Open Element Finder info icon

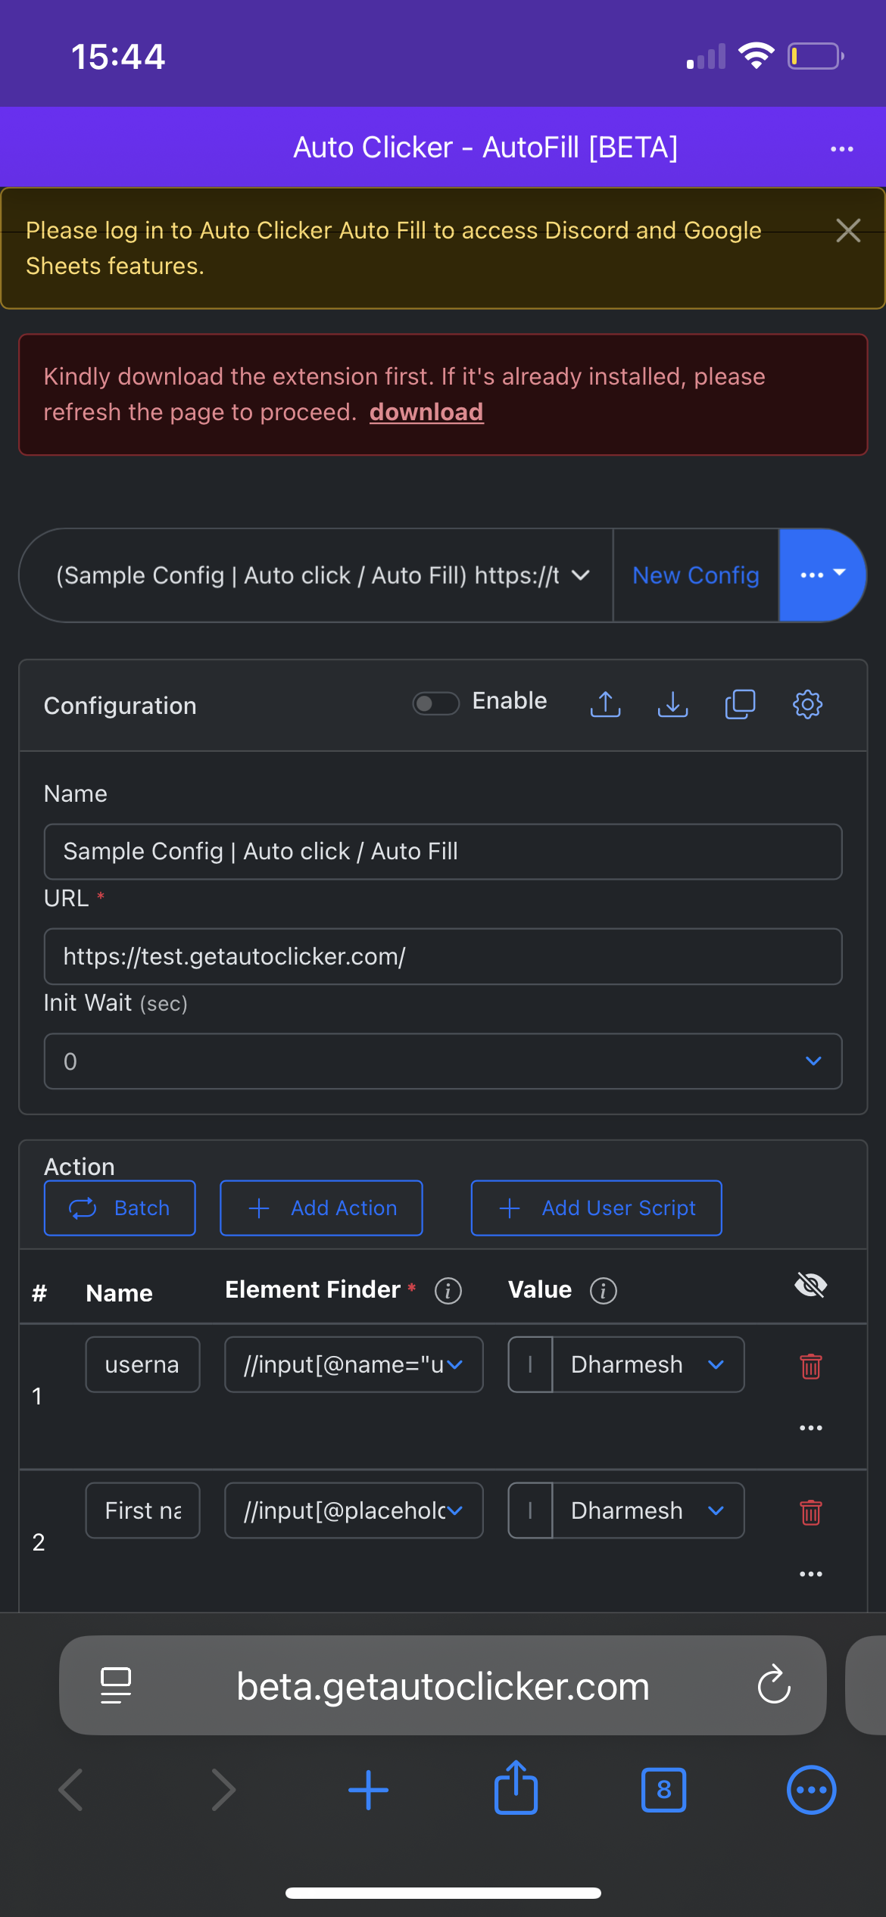[x=448, y=1291]
